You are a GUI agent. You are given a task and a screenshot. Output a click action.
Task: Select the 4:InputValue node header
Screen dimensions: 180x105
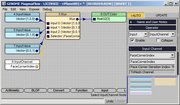(x=22, y=14)
